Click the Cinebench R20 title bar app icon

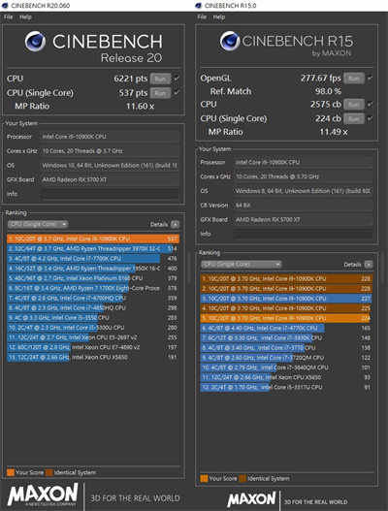click(x=5, y=5)
